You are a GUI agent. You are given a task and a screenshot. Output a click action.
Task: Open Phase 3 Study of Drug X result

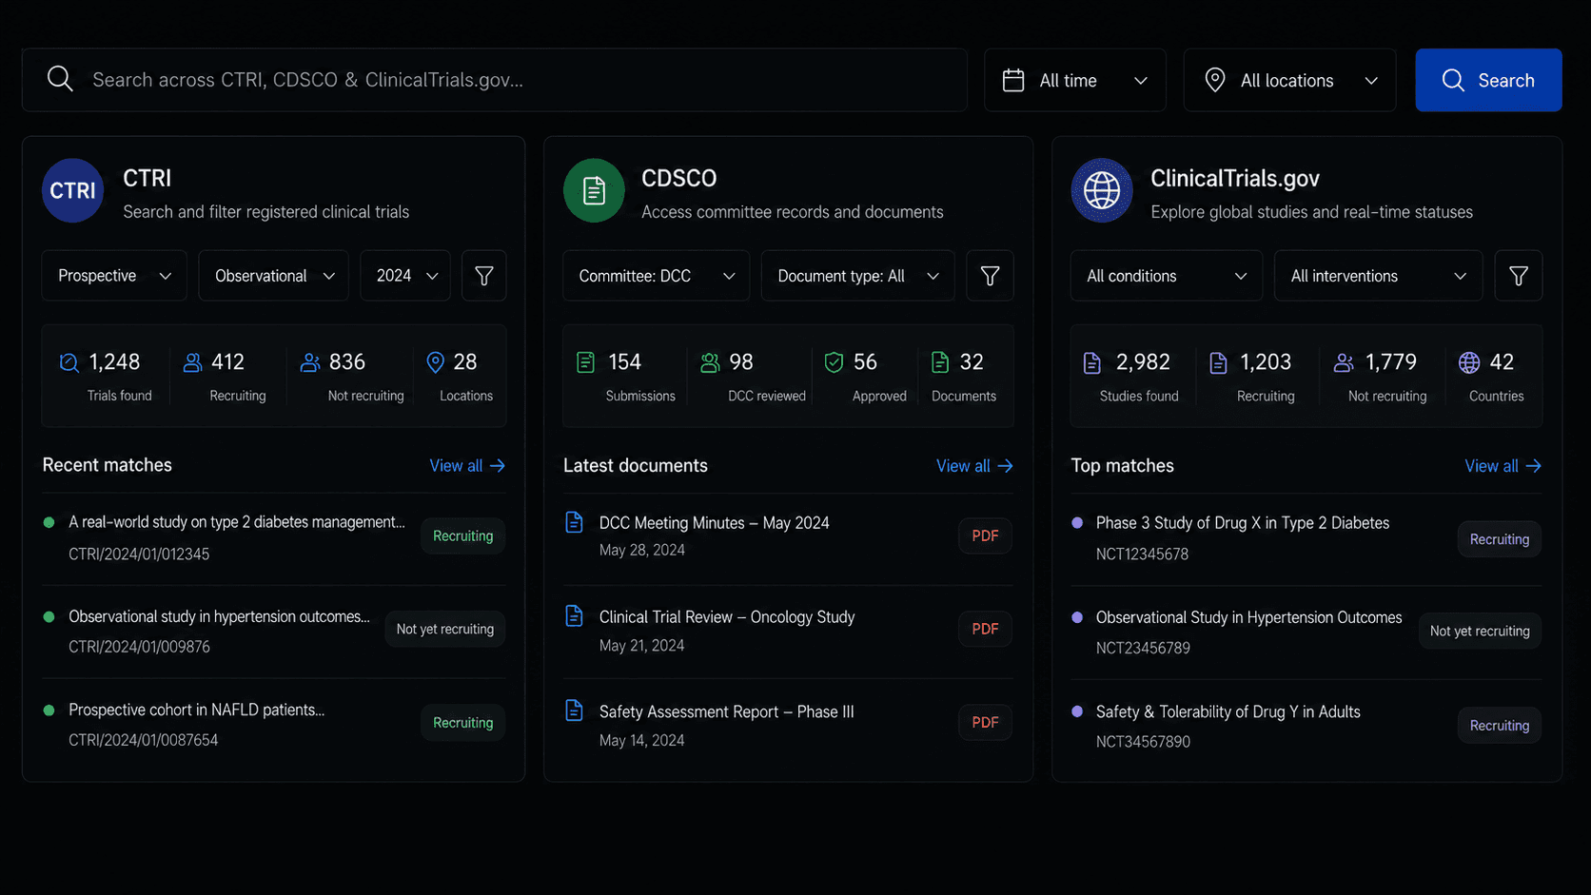(x=1242, y=523)
